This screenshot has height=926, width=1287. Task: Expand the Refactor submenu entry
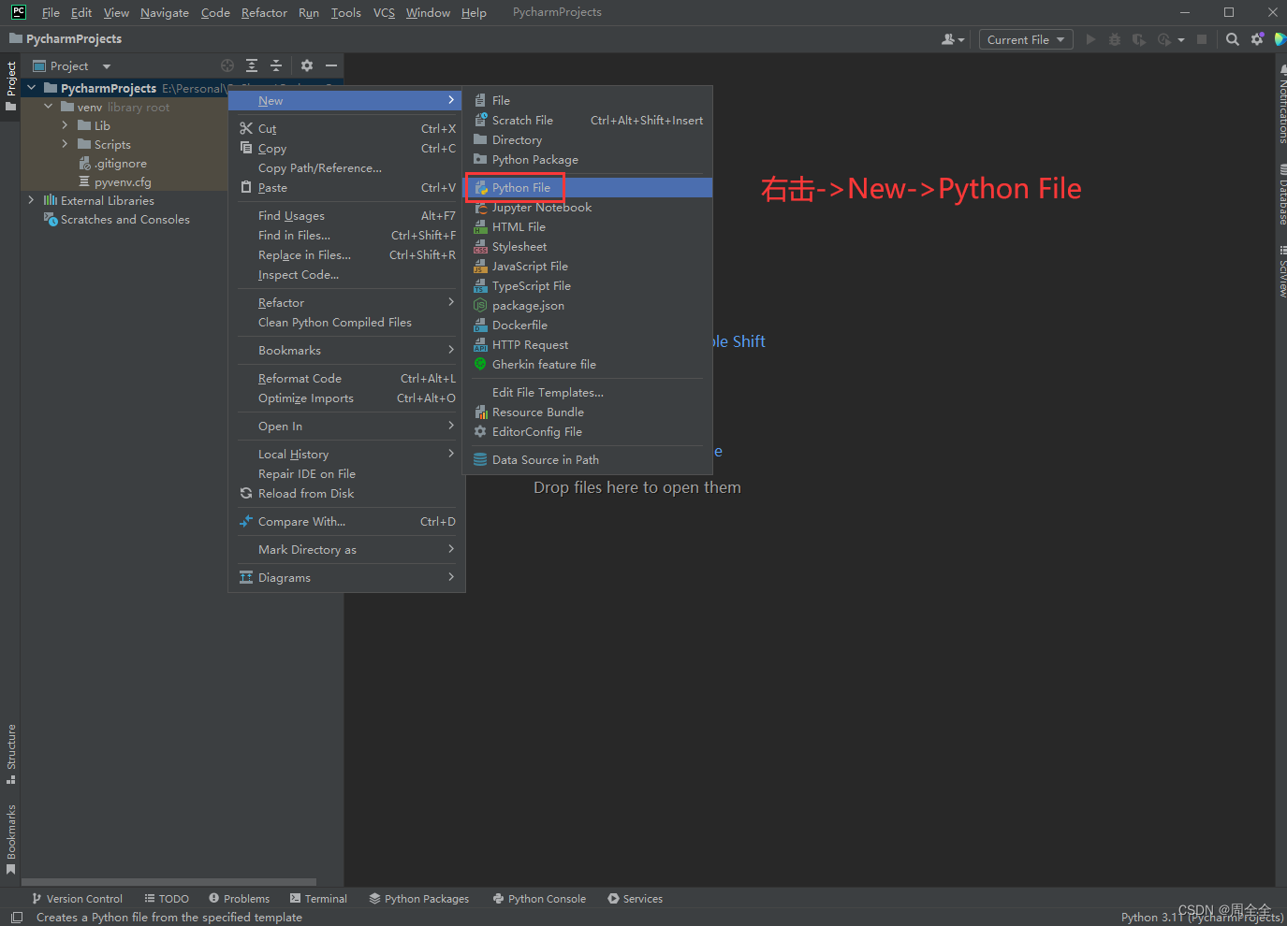point(345,303)
